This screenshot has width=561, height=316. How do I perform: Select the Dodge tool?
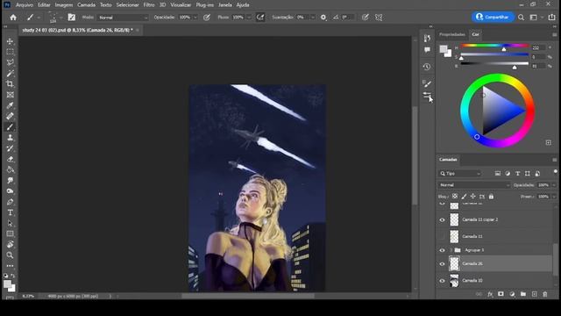tap(10, 191)
